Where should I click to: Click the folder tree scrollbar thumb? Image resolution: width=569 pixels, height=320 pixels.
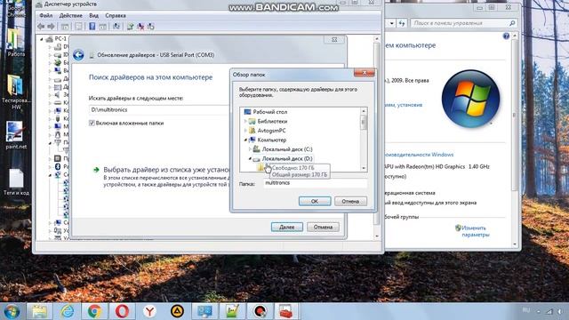[364, 122]
